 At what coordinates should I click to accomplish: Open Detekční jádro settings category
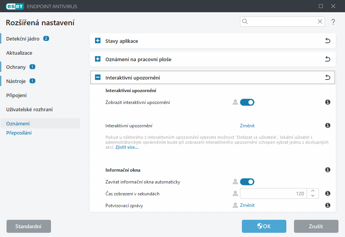23,39
